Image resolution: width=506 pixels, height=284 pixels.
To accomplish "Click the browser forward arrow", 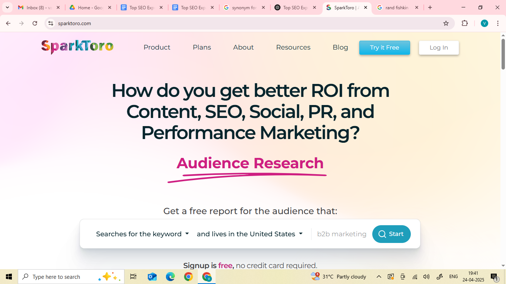I will [x=21, y=23].
